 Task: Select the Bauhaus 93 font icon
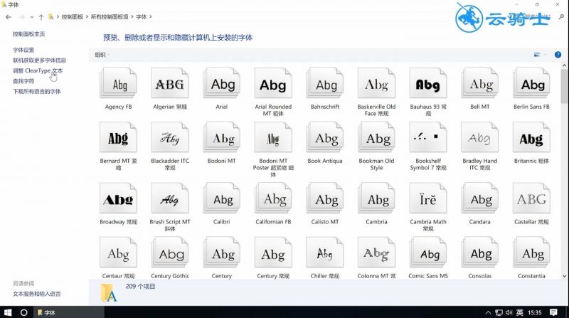[428, 83]
